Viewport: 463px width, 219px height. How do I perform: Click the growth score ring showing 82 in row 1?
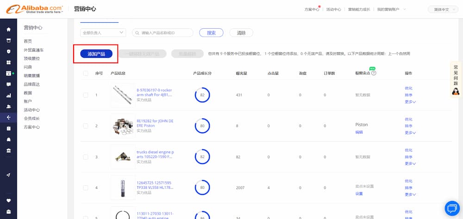[202, 95]
